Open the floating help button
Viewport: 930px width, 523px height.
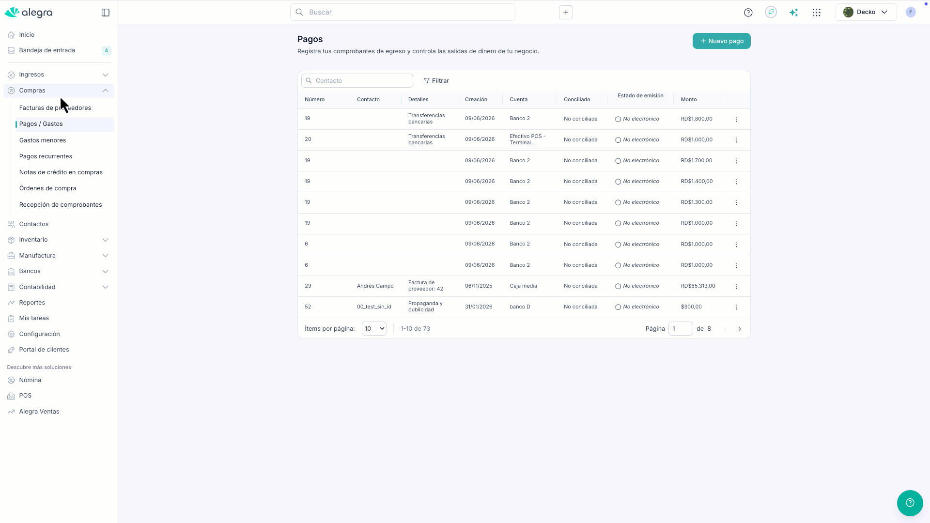click(910, 503)
